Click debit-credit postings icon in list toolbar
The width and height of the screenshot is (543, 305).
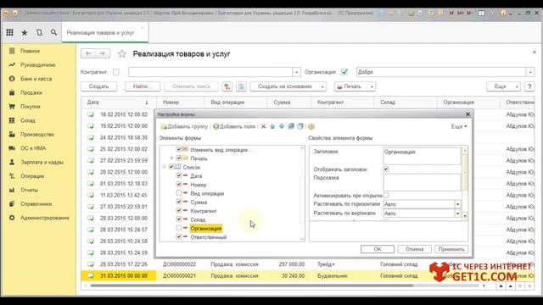[x=227, y=86]
